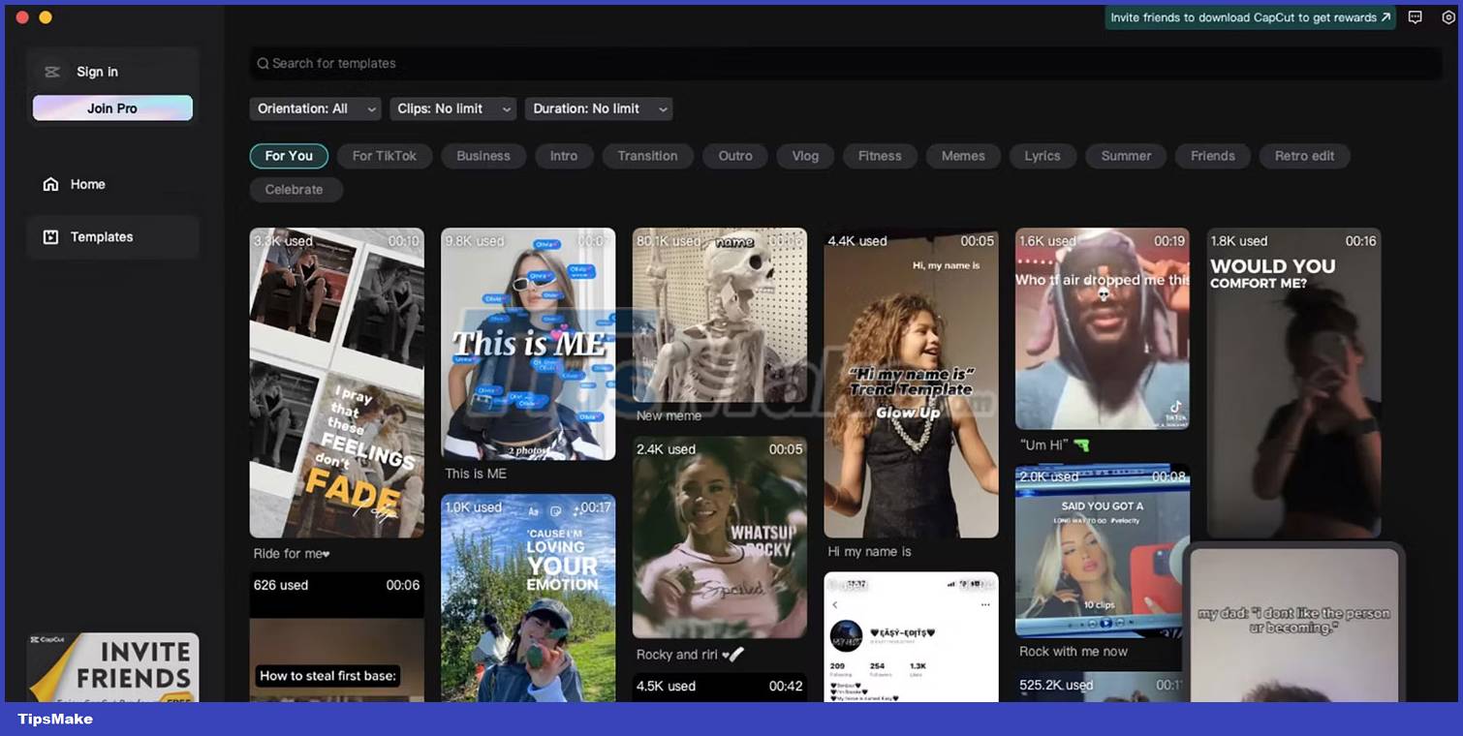Click the Join Pro button
The image size is (1463, 736).
tap(112, 107)
